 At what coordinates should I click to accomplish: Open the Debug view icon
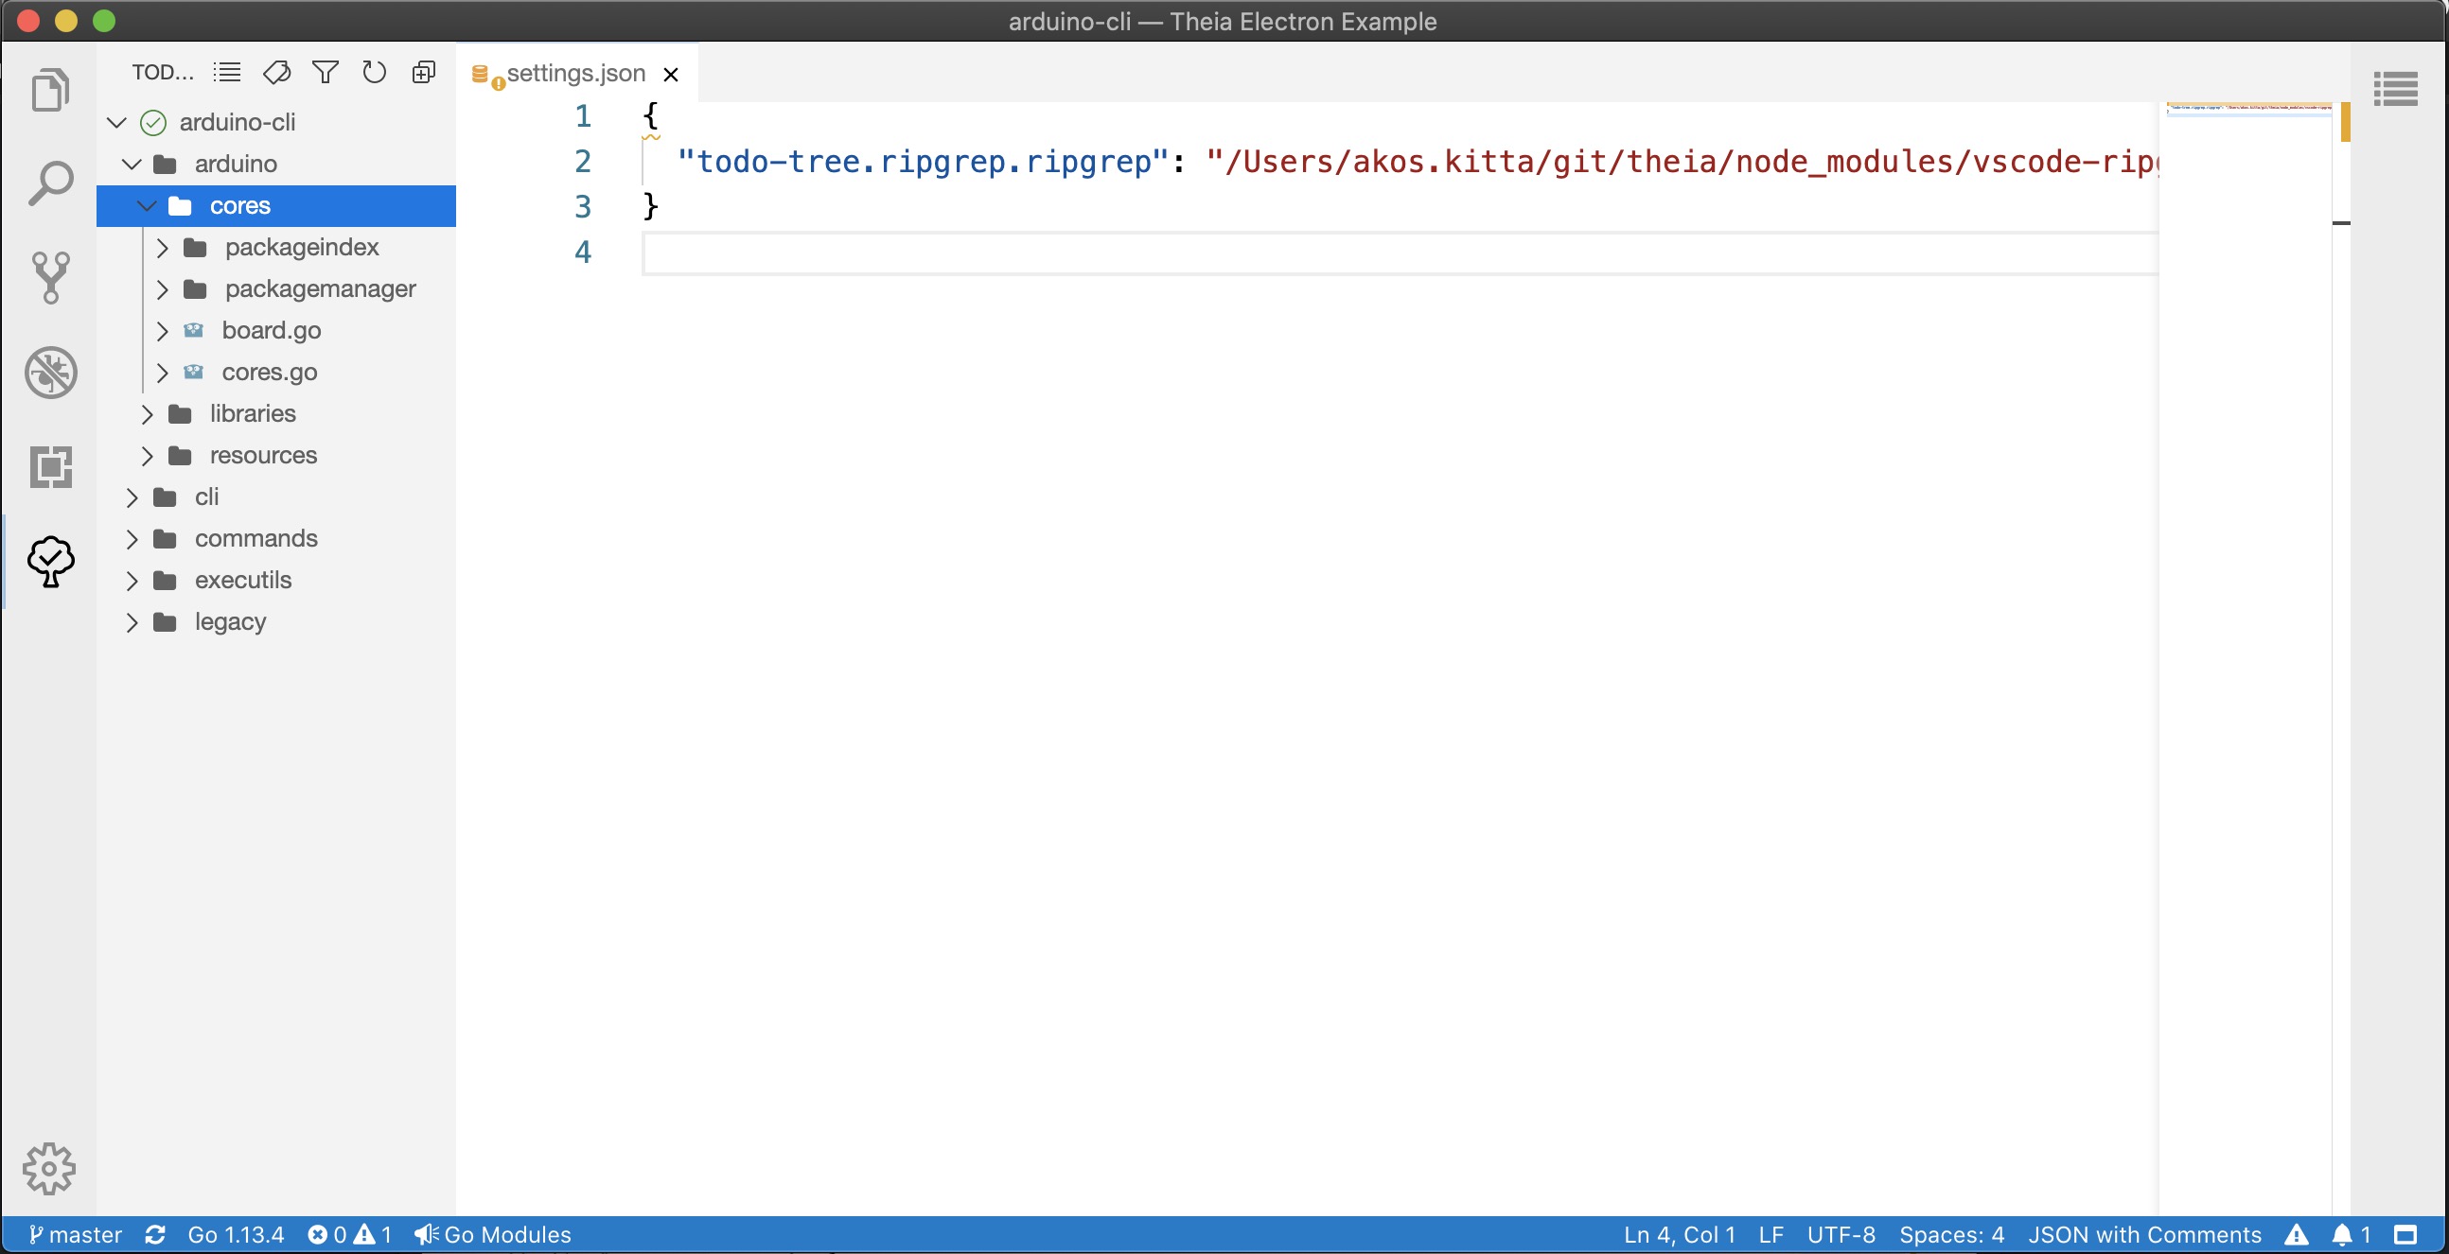(50, 372)
